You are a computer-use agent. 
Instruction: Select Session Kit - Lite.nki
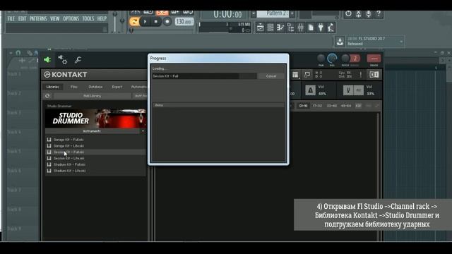(x=69, y=158)
